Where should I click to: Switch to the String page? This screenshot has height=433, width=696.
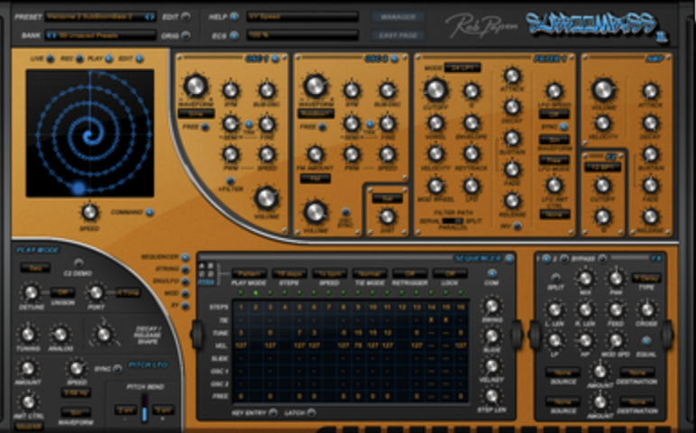pos(185,269)
